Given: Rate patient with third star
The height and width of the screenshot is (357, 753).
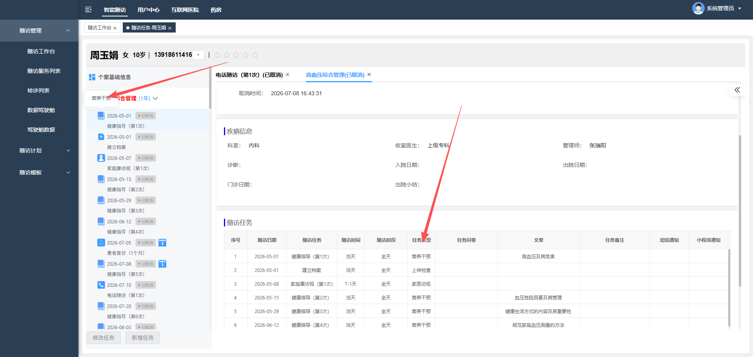Looking at the screenshot, I should 236,55.
